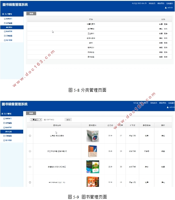This screenshot has height=200, width=175.
Task: Click the gray 添加 button in Figure 5-8
Action: click(x=31, y=13)
